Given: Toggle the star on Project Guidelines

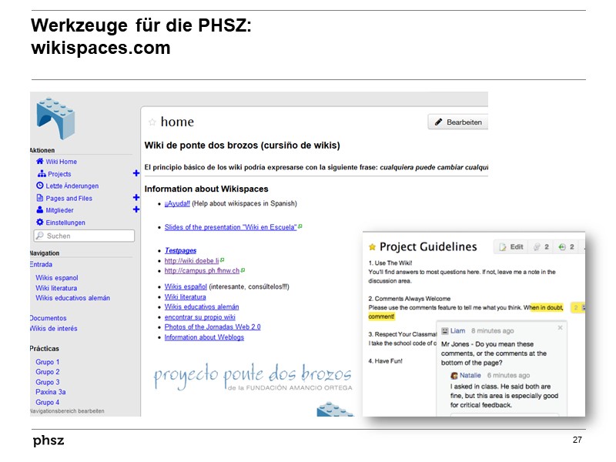Looking at the screenshot, I should pyautogui.click(x=372, y=246).
